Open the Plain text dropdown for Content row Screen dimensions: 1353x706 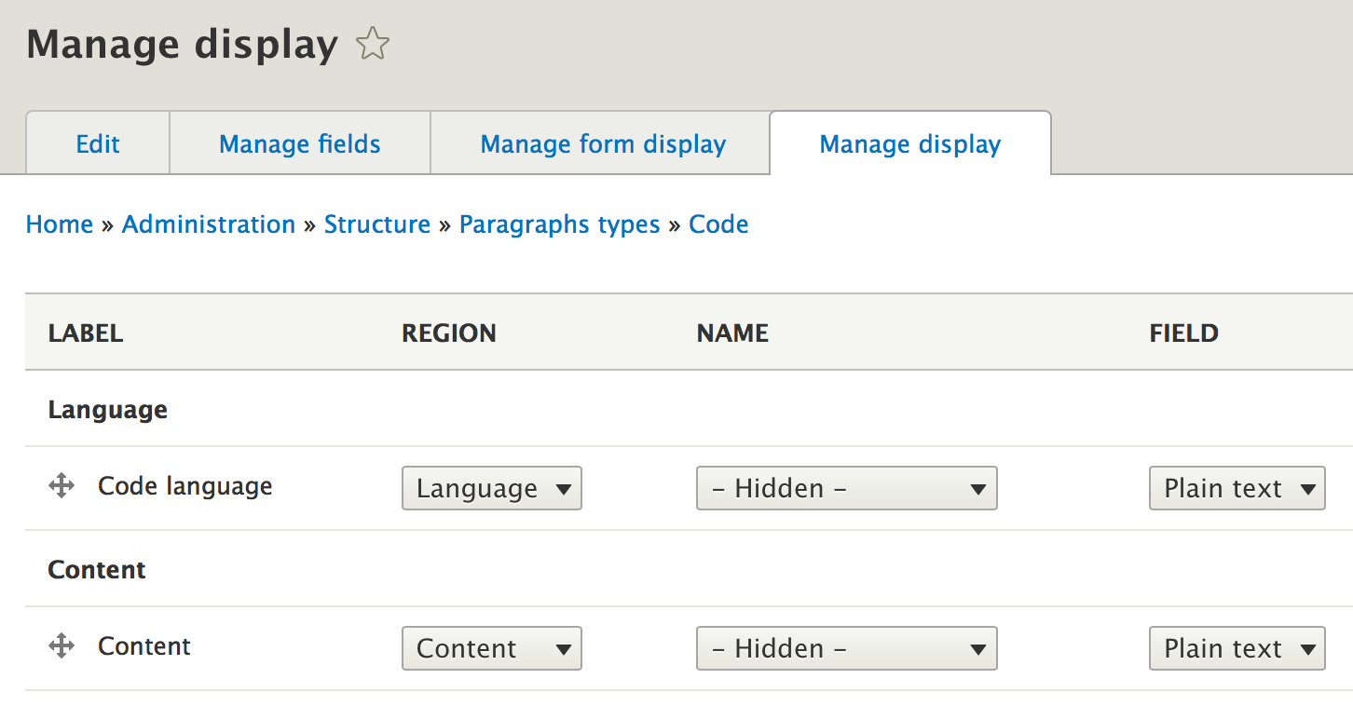coord(1237,648)
